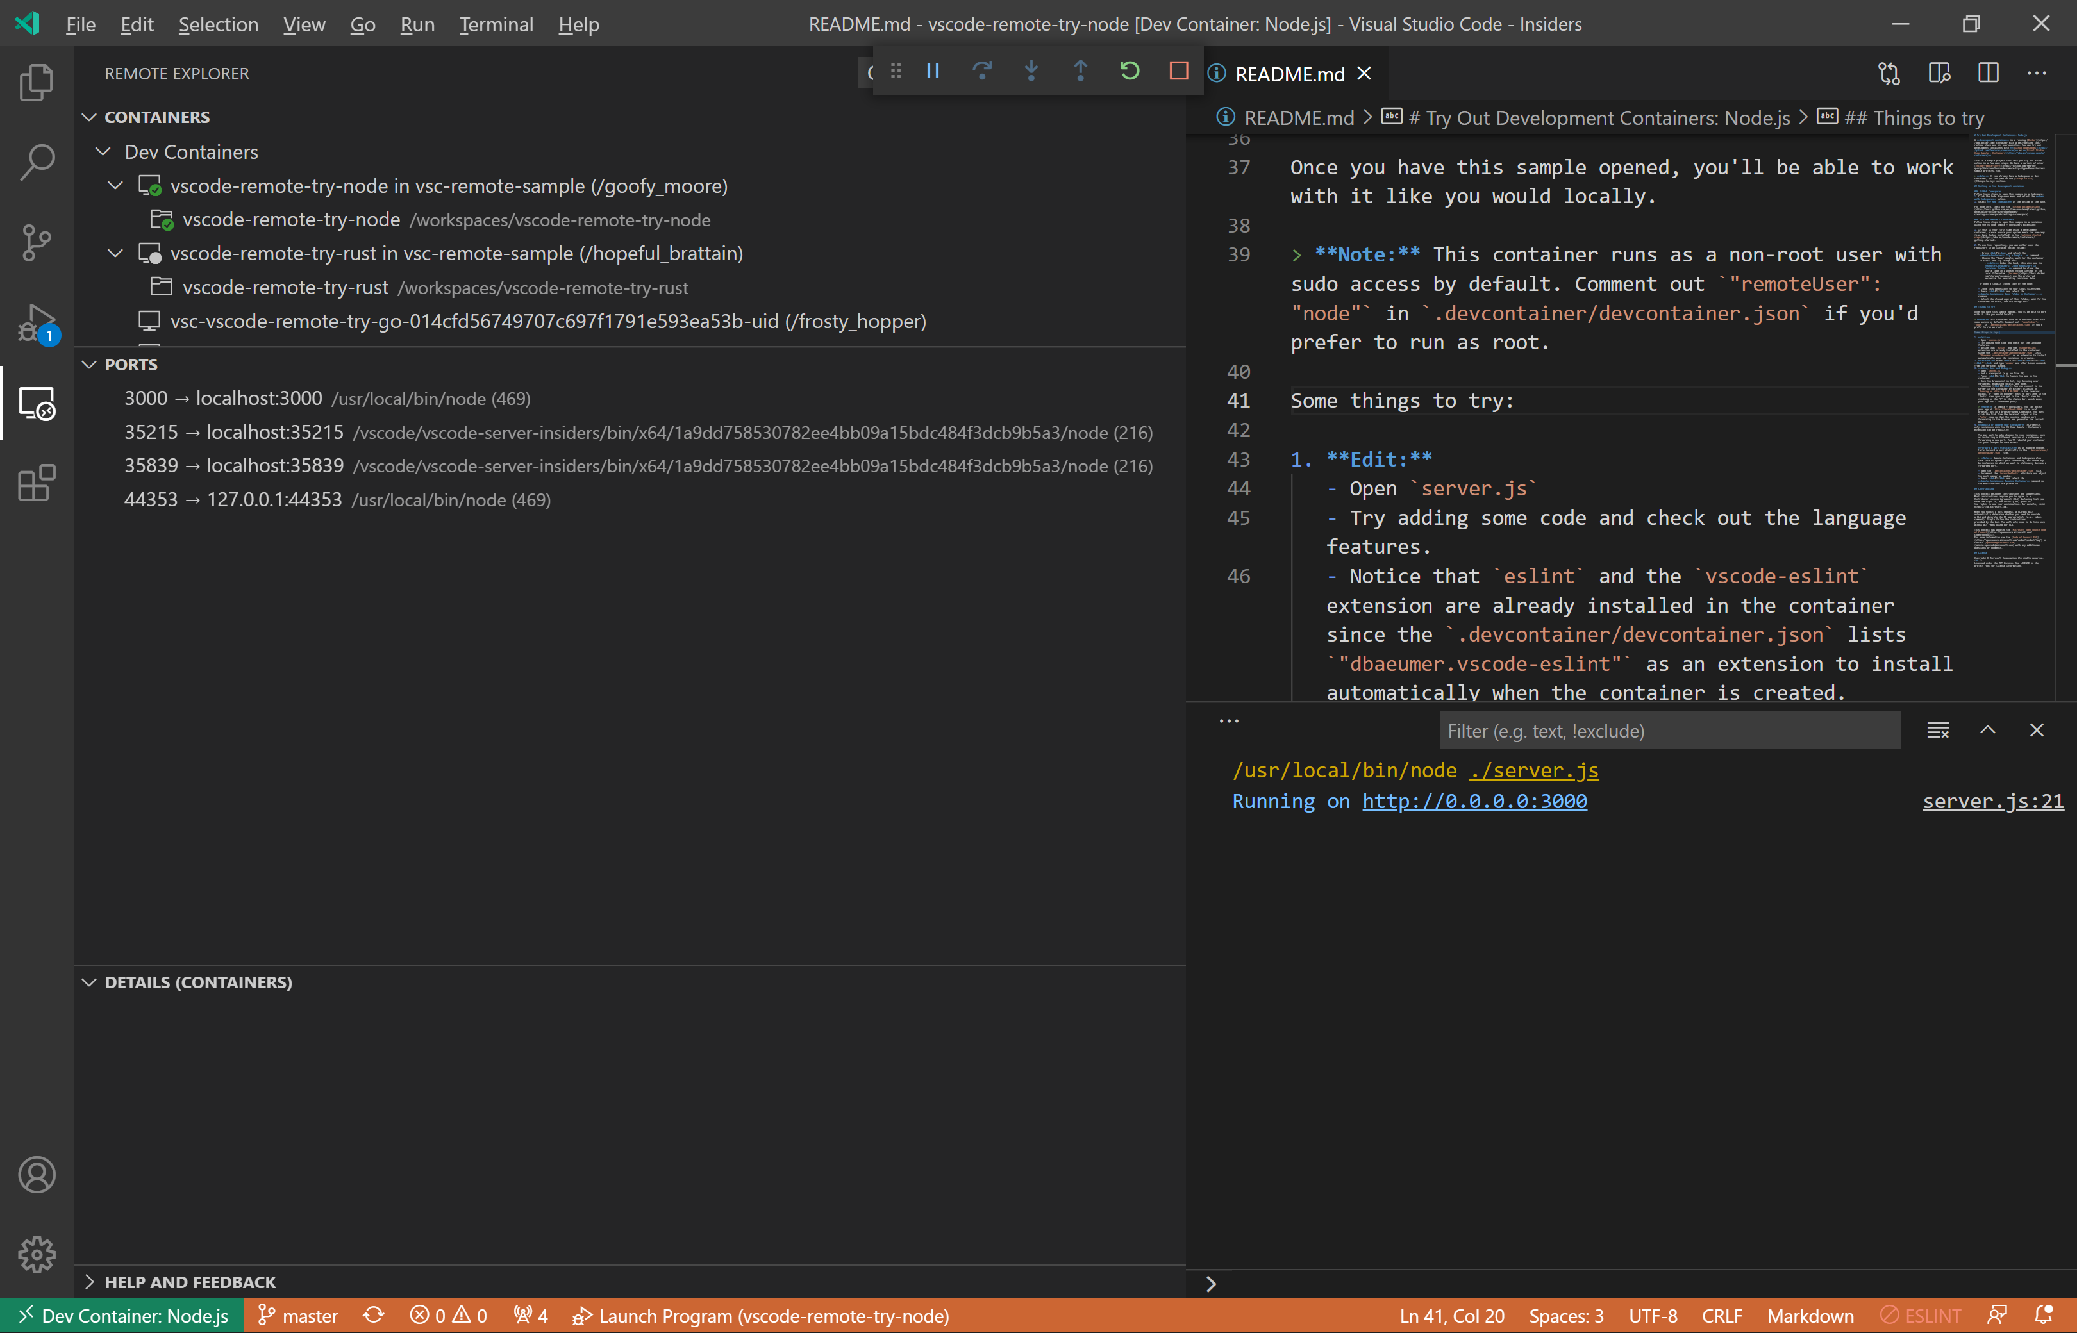Maximize the debug console panel
Viewport: 2077px width, 1333px height.
coord(1987,731)
